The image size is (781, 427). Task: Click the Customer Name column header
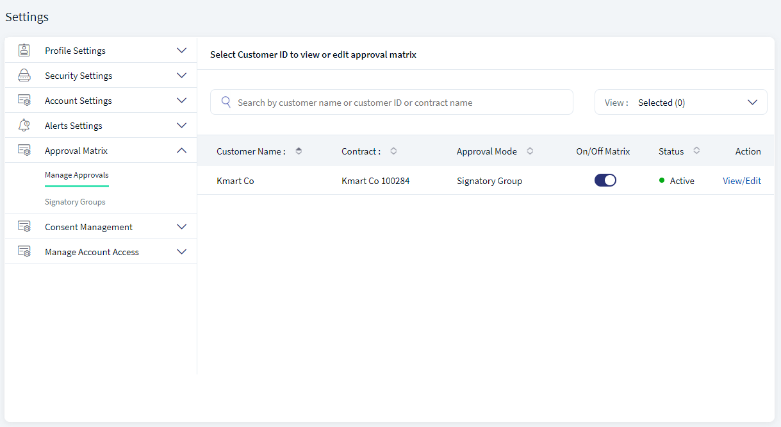251,151
